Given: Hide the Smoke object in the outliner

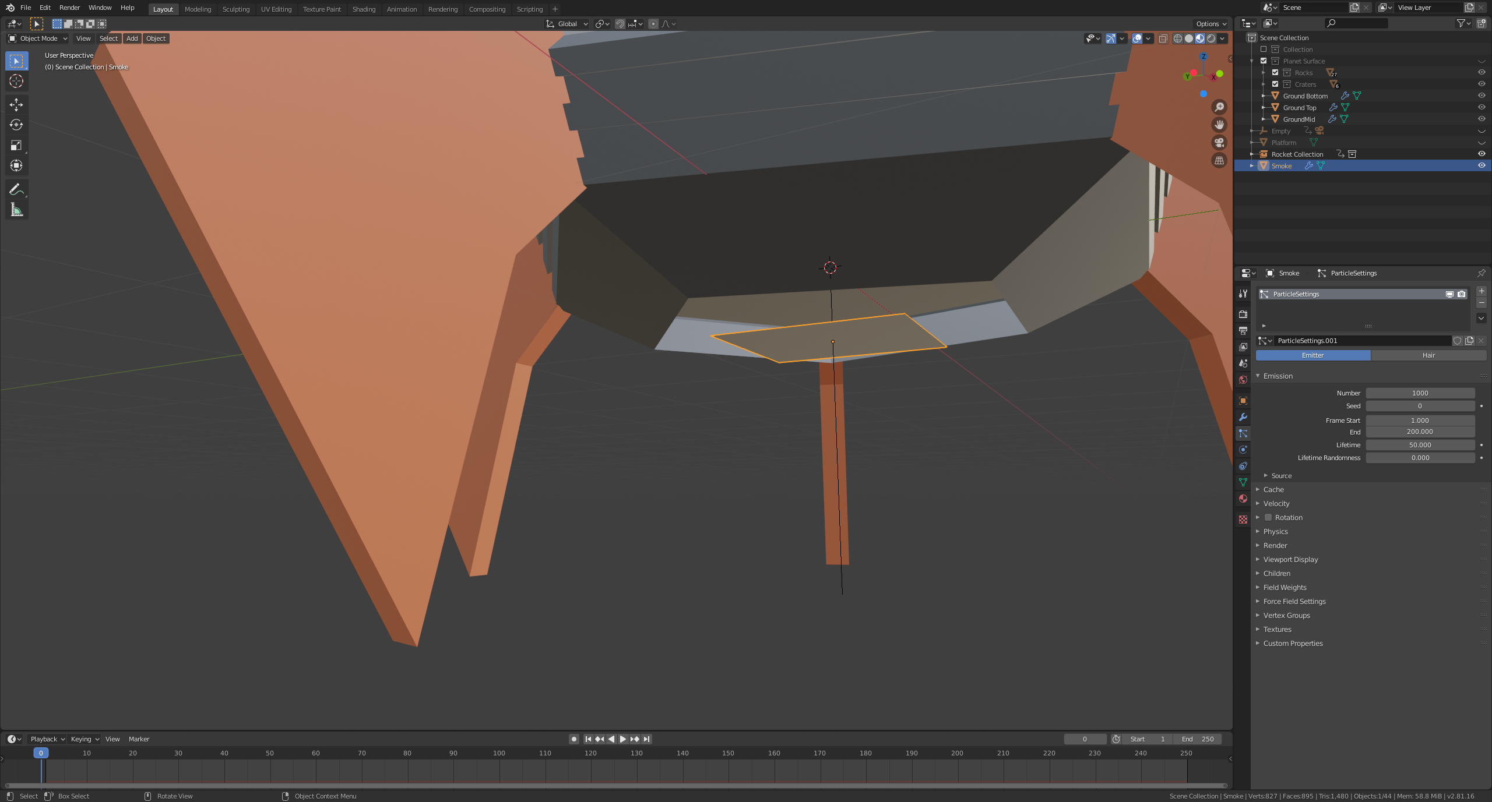Looking at the screenshot, I should pos(1481,165).
